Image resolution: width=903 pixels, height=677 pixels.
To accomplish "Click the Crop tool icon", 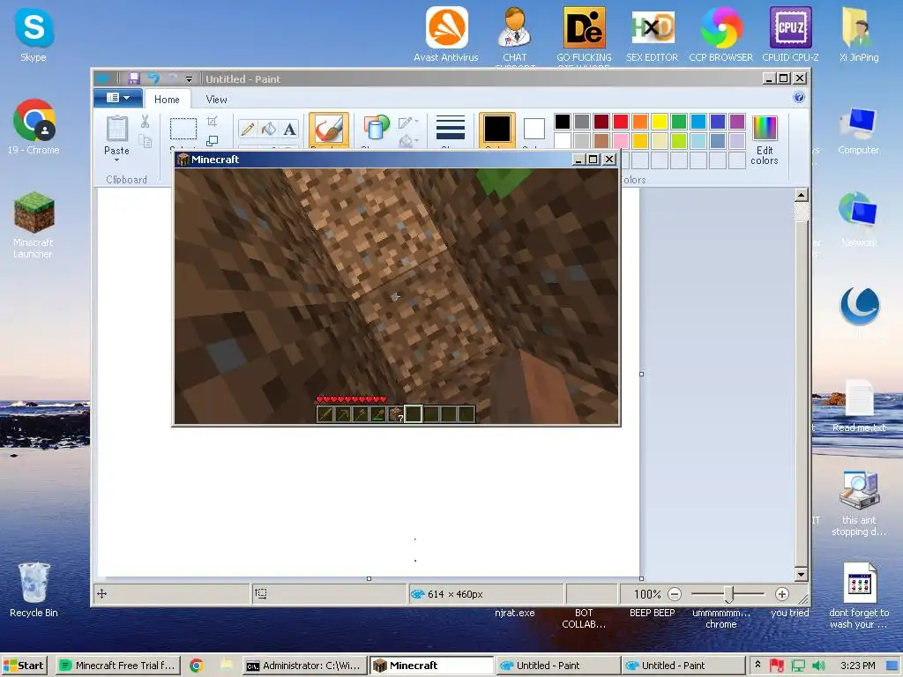I will point(212,121).
